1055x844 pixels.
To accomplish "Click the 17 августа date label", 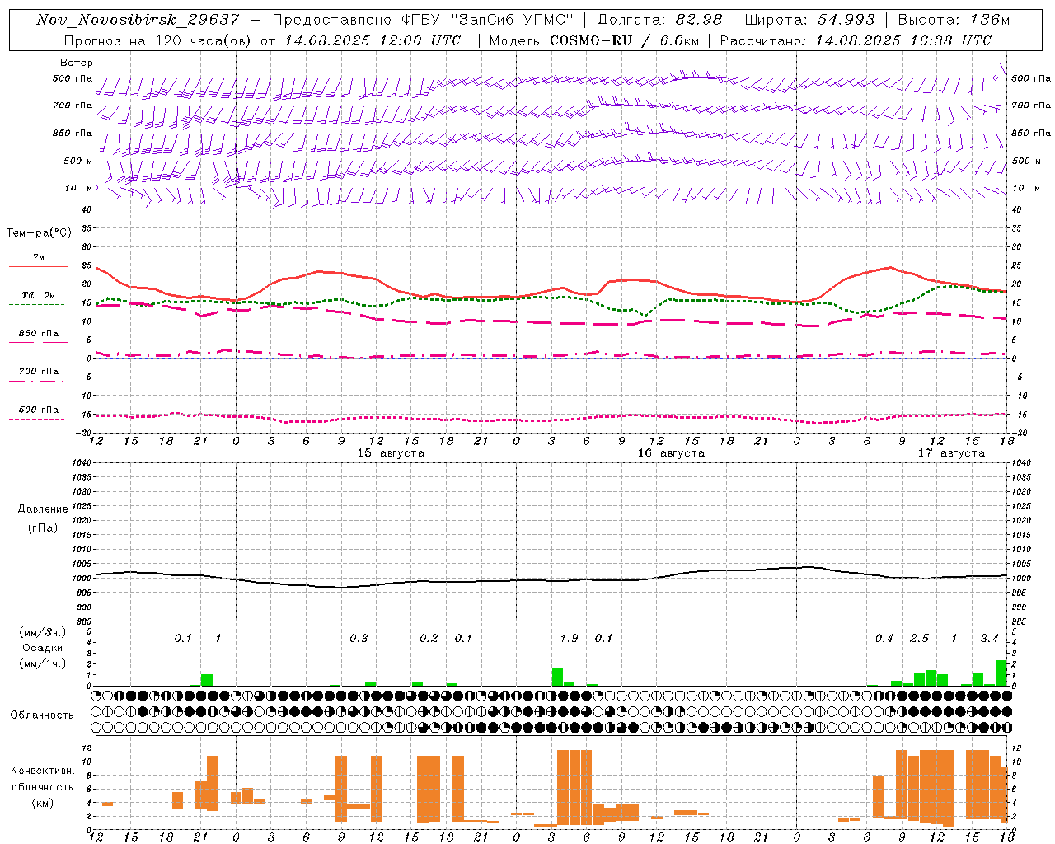I will (951, 453).
